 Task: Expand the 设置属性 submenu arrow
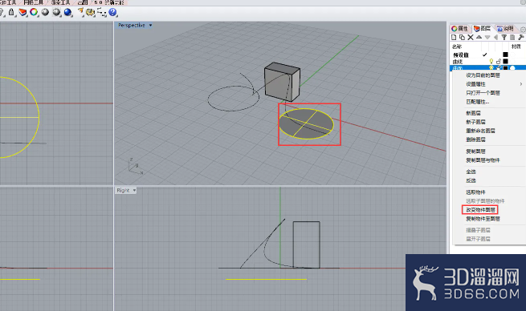tap(521, 84)
